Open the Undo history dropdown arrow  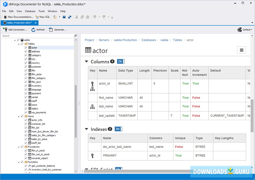99,17
